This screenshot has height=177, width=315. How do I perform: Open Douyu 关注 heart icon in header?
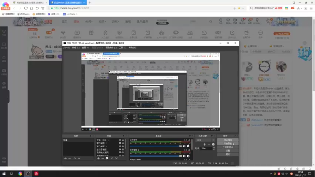[228, 21]
